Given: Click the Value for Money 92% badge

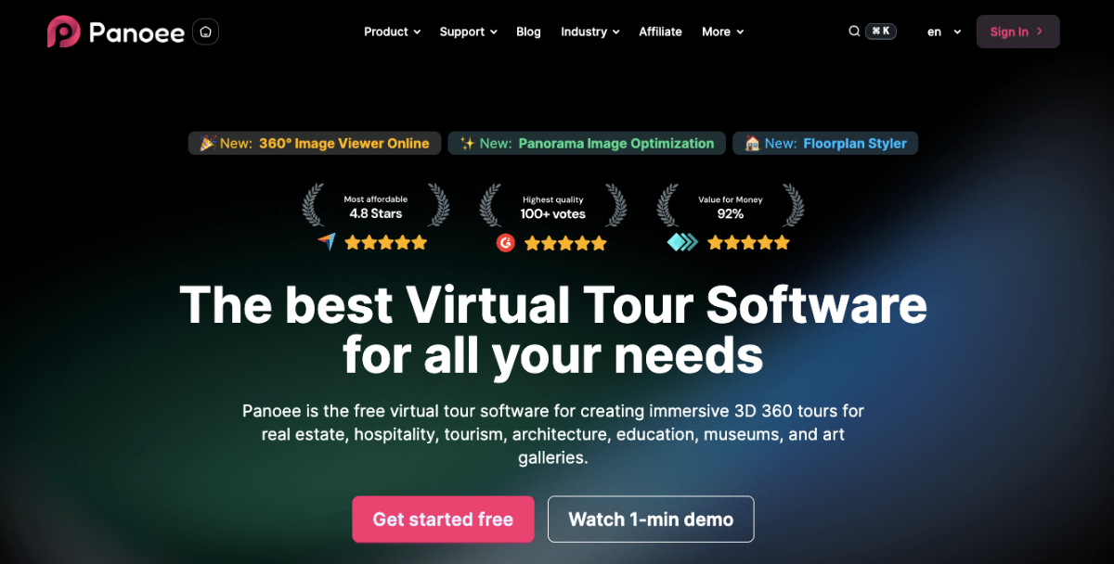Looking at the screenshot, I should pyautogui.click(x=731, y=206).
